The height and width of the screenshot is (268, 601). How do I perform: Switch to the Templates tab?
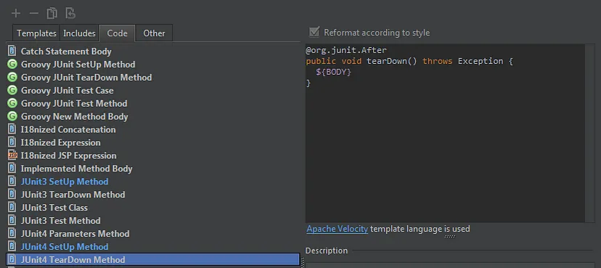point(36,33)
